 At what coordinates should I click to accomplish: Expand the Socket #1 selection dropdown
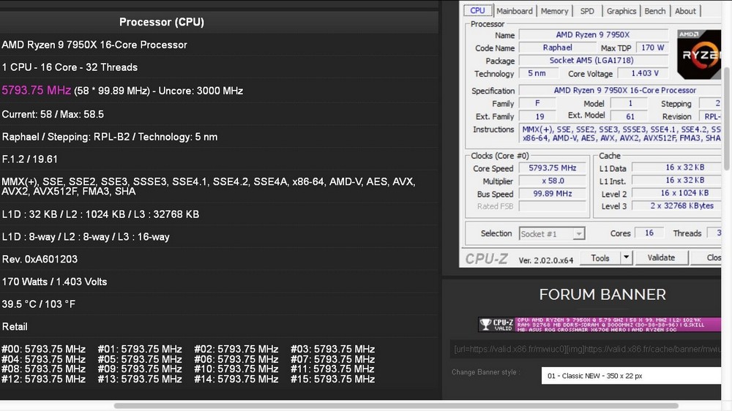click(578, 234)
